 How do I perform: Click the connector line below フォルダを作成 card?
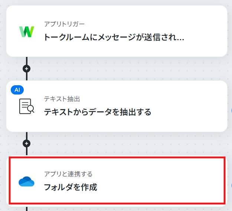point(27,209)
